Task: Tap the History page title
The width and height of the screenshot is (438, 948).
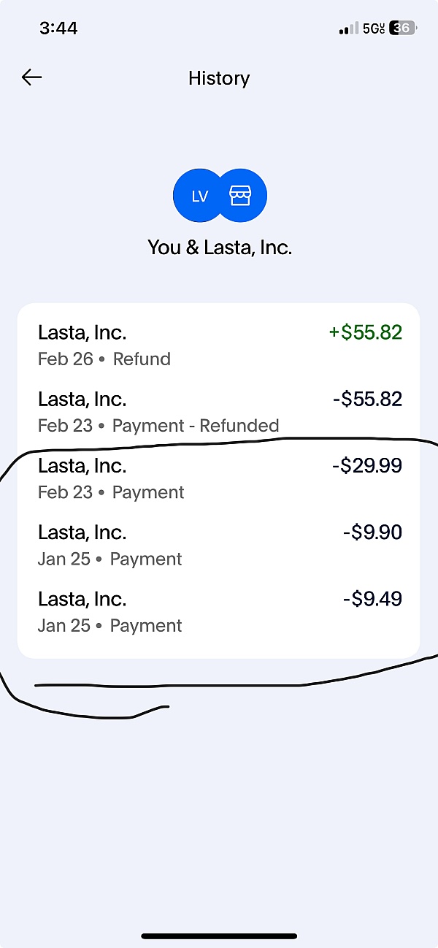Action: pyautogui.click(x=219, y=78)
